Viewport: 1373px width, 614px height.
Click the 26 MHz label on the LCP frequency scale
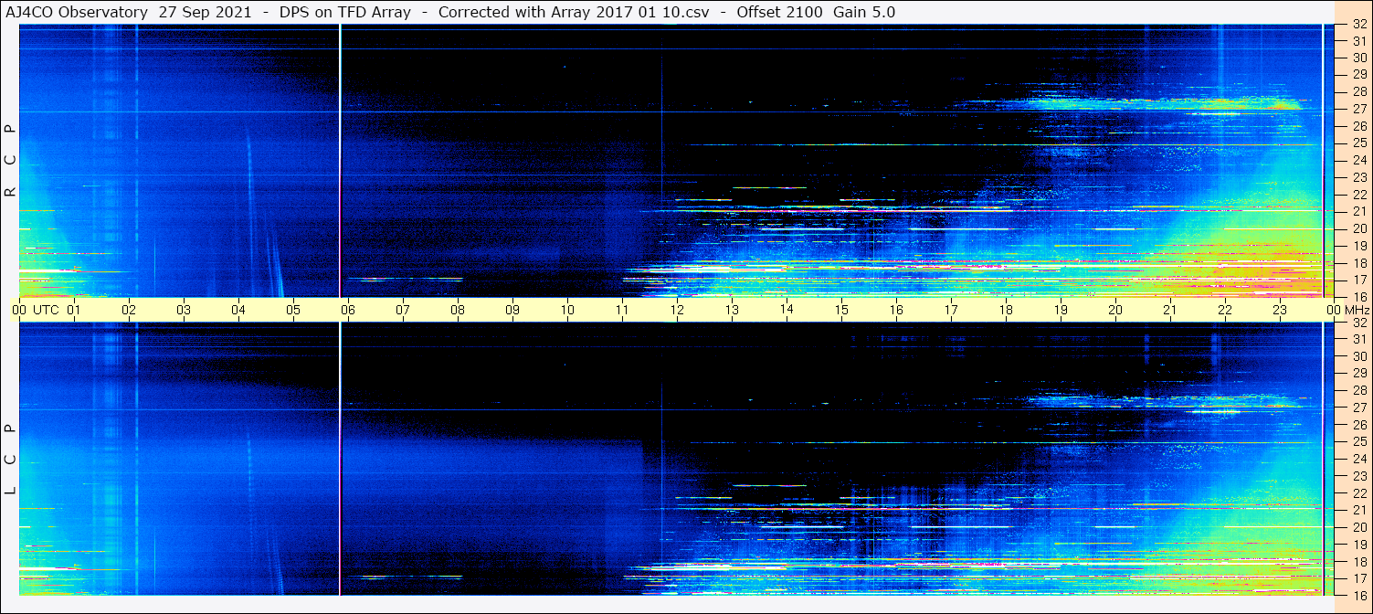(x=1359, y=424)
